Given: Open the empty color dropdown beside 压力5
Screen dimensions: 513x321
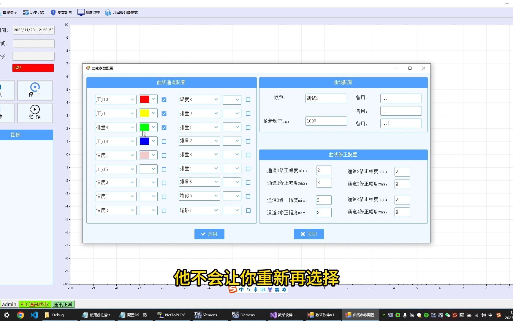Looking at the screenshot, I should click(148, 169).
